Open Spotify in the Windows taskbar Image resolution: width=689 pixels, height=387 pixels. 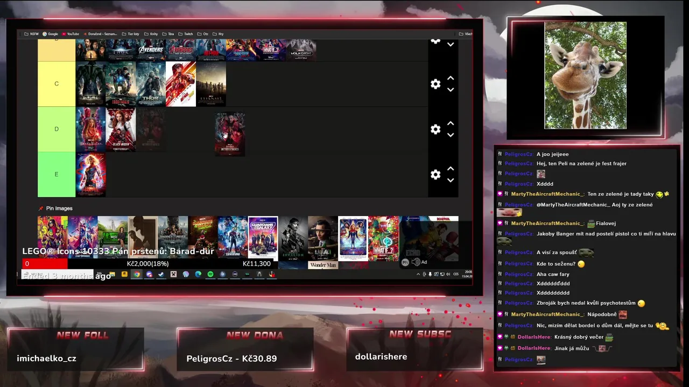[210, 274]
